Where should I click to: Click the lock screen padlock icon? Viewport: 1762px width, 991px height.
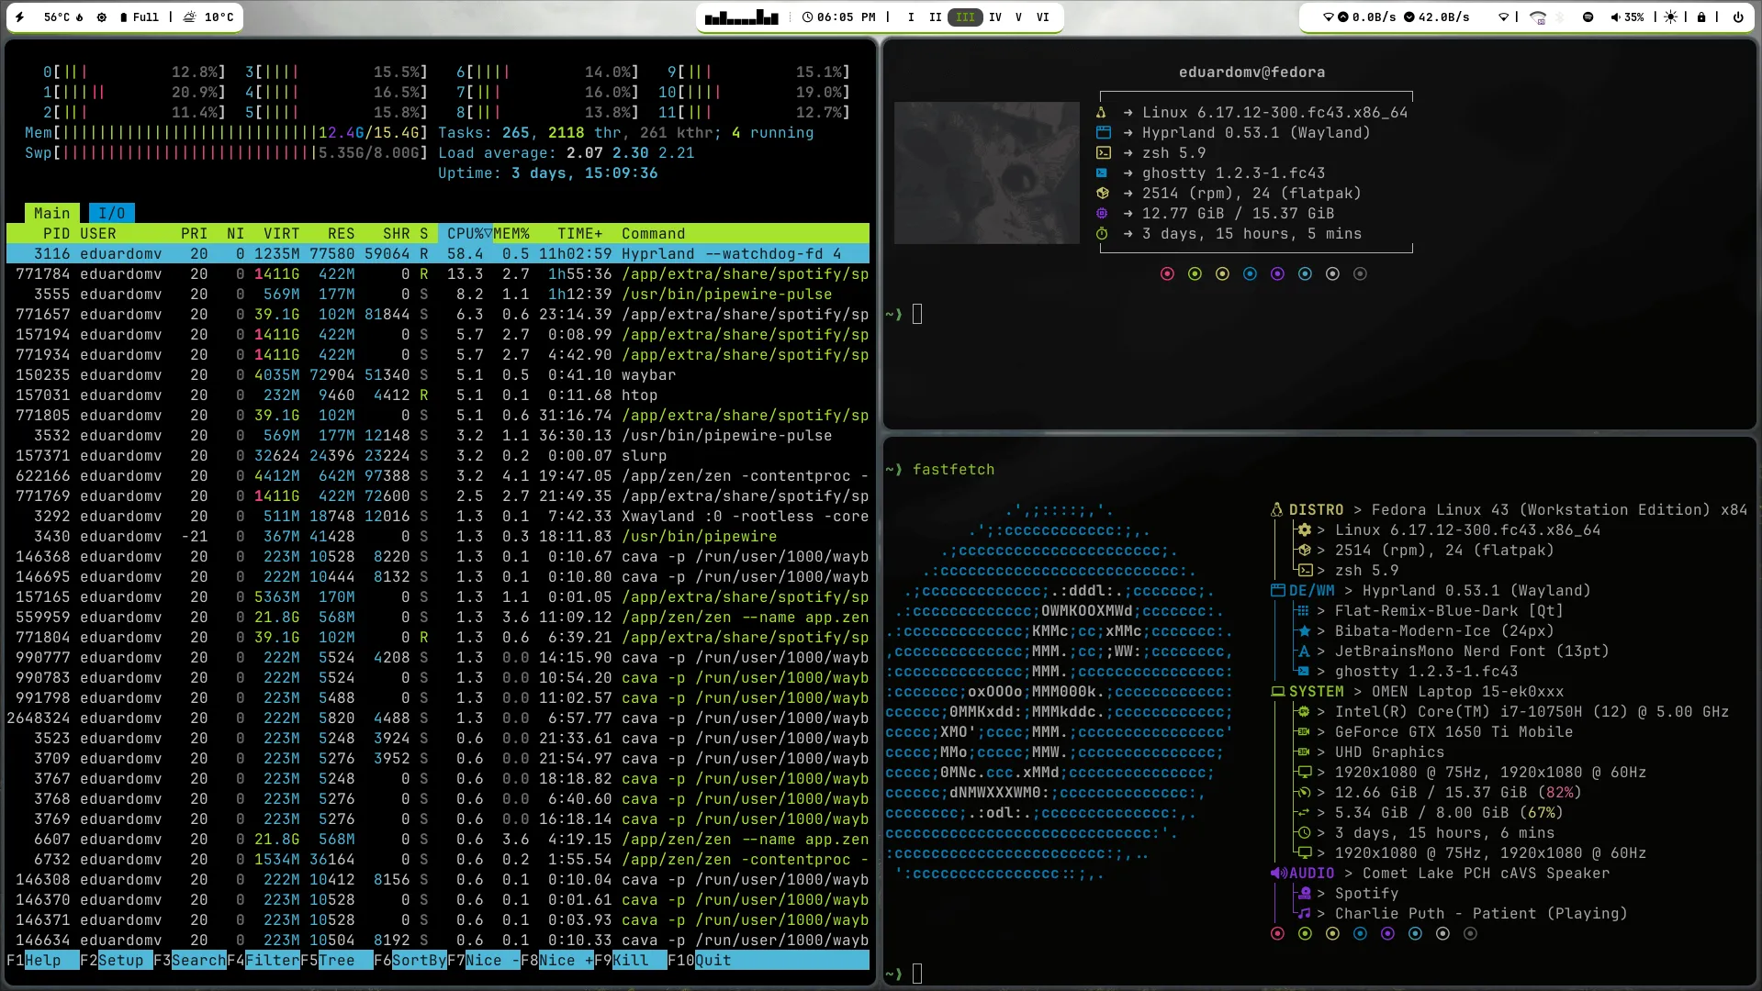pyautogui.click(x=1701, y=17)
